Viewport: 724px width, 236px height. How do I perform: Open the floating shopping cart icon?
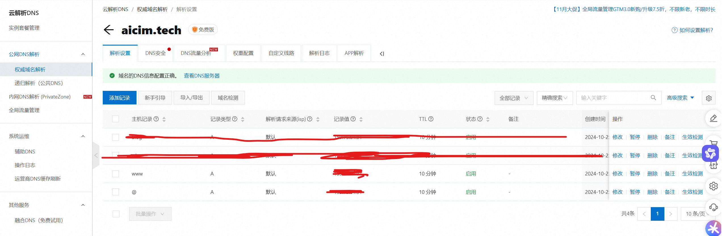coord(713,142)
